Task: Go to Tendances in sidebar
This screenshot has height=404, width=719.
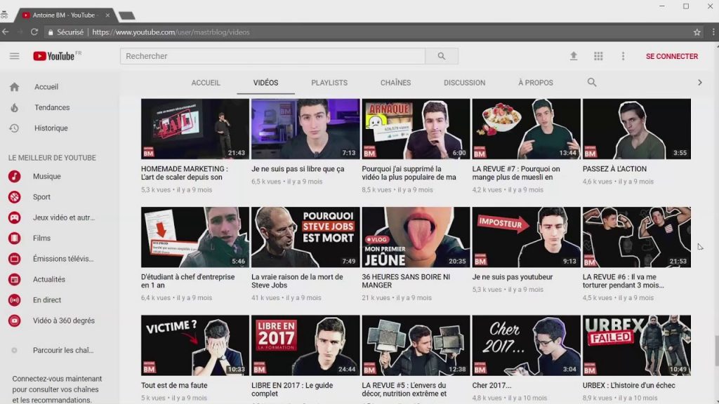Action: (x=51, y=107)
